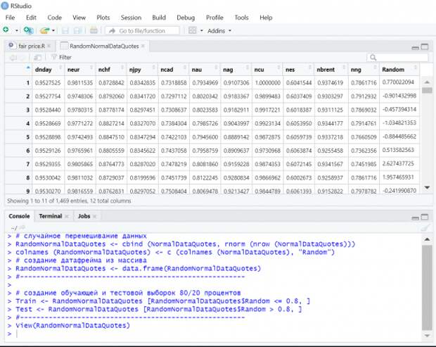The width and height of the screenshot is (436, 347).
Task: Close the RandomNormalDataQuotes tab
Action: 143,46
